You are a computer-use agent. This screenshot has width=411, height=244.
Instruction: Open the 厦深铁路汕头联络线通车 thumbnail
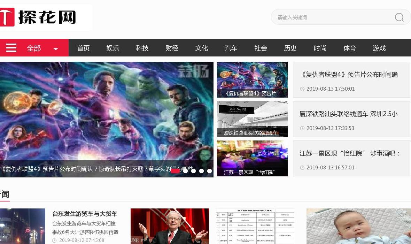pos(252,119)
